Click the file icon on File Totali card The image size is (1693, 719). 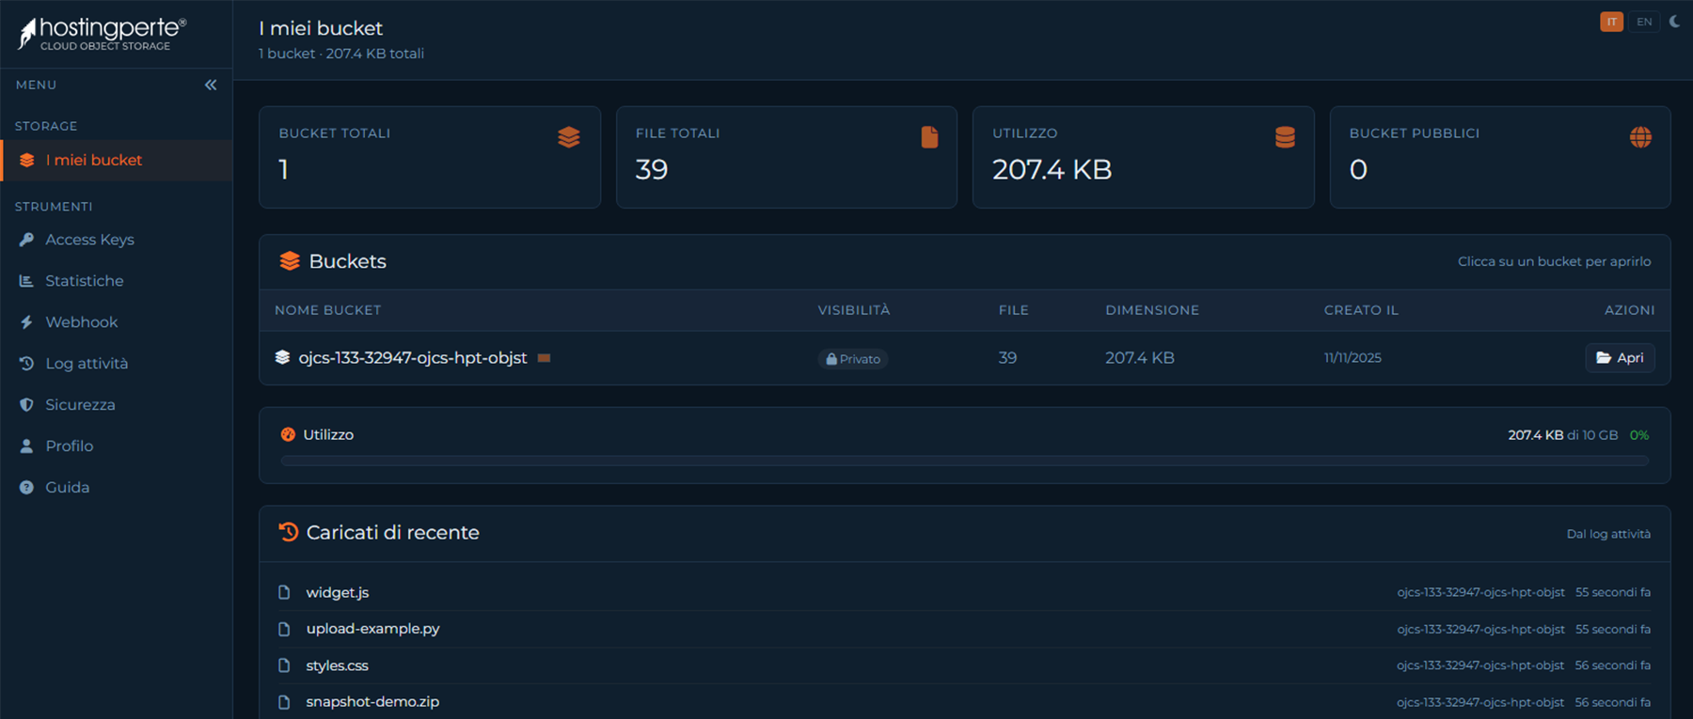pos(929,137)
